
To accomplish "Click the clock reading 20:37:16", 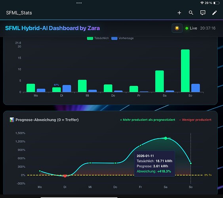I will click(x=208, y=28).
